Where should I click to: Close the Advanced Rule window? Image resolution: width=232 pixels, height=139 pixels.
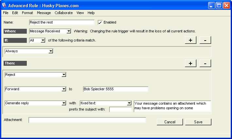pos(226,6)
